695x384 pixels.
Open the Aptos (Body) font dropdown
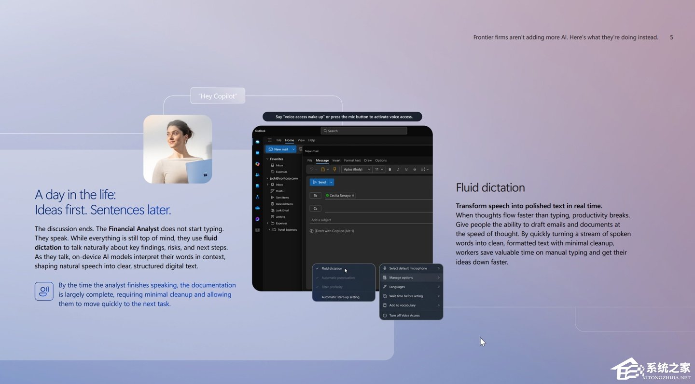(357, 169)
